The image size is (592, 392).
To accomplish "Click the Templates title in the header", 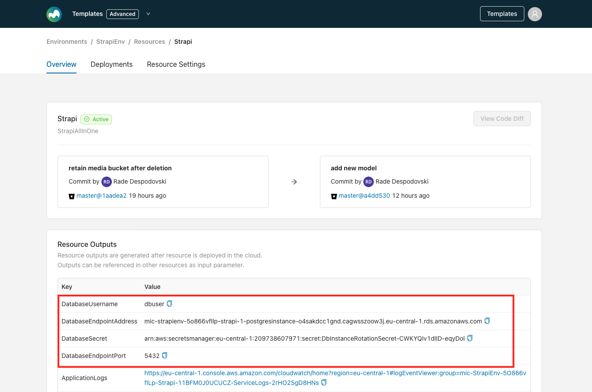I will (x=88, y=14).
